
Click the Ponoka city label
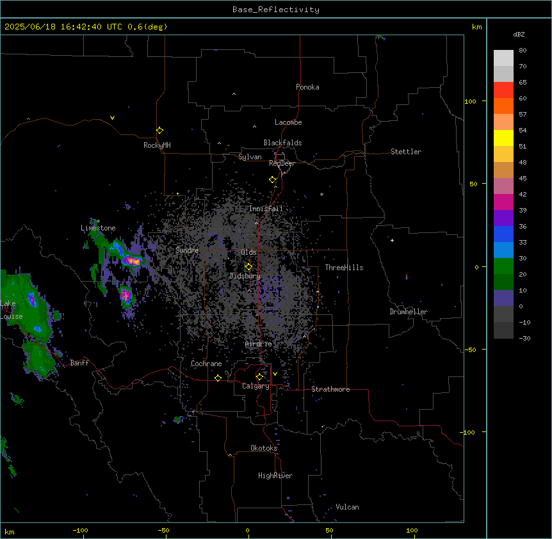pos(307,87)
